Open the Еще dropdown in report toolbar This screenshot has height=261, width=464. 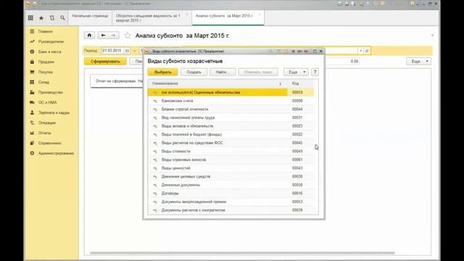[418, 61]
